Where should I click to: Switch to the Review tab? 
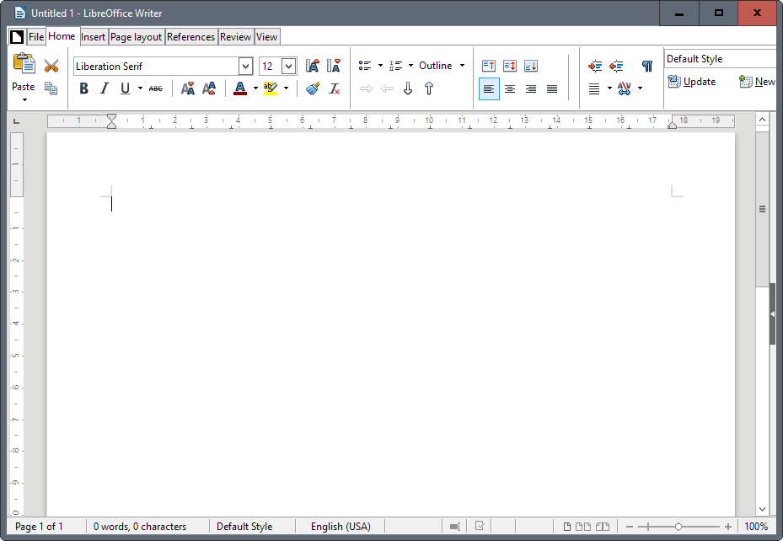tap(235, 37)
